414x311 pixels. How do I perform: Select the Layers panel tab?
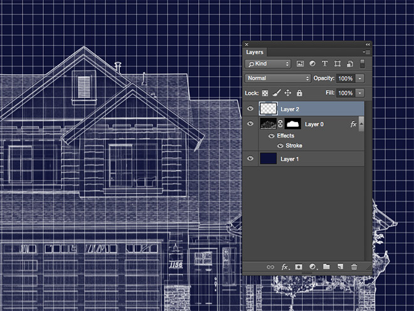pos(255,52)
